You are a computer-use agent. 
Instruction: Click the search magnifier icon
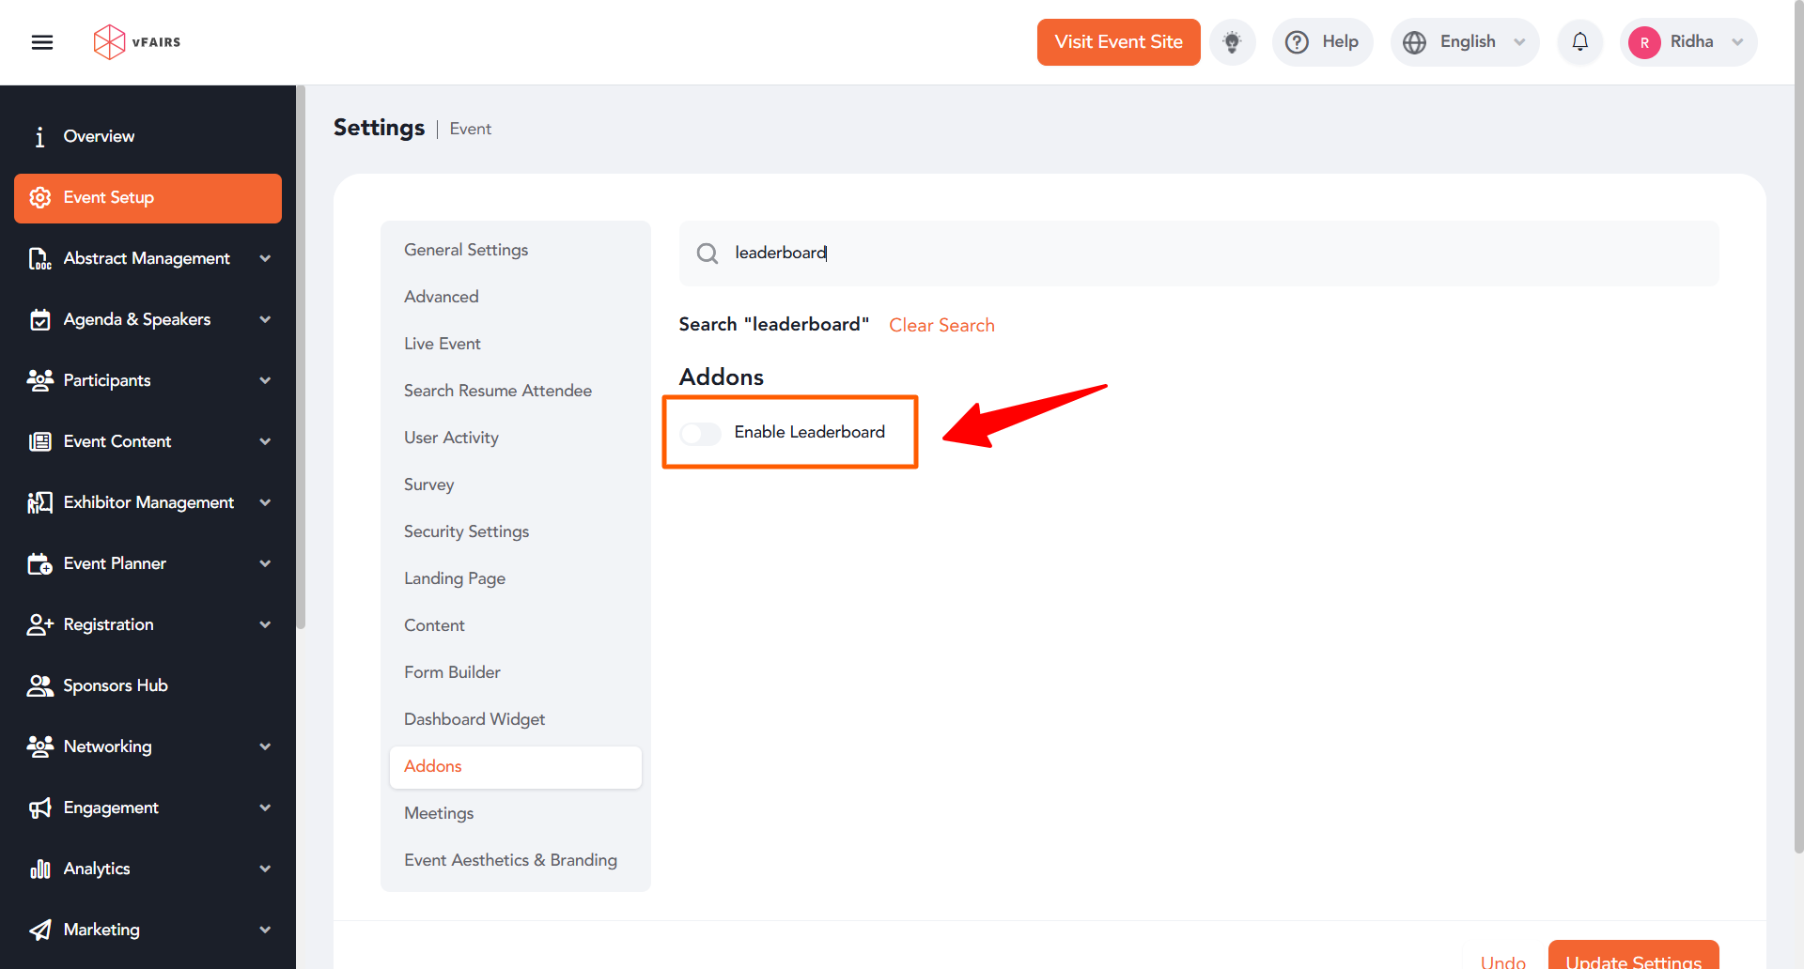(708, 254)
